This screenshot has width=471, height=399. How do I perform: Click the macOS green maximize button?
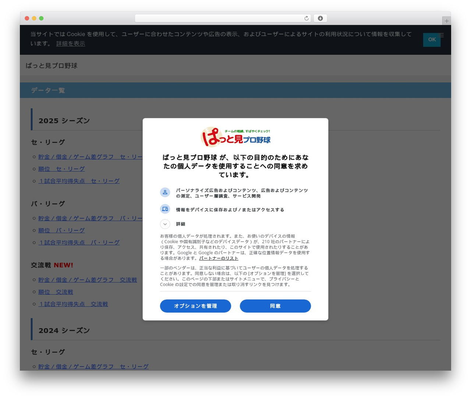click(x=41, y=18)
